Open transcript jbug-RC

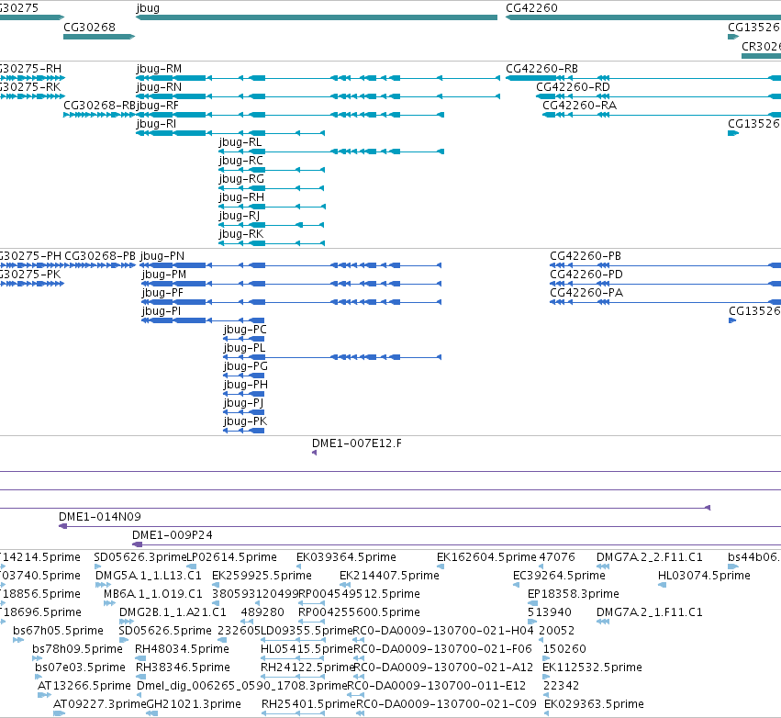pos(241,161)
